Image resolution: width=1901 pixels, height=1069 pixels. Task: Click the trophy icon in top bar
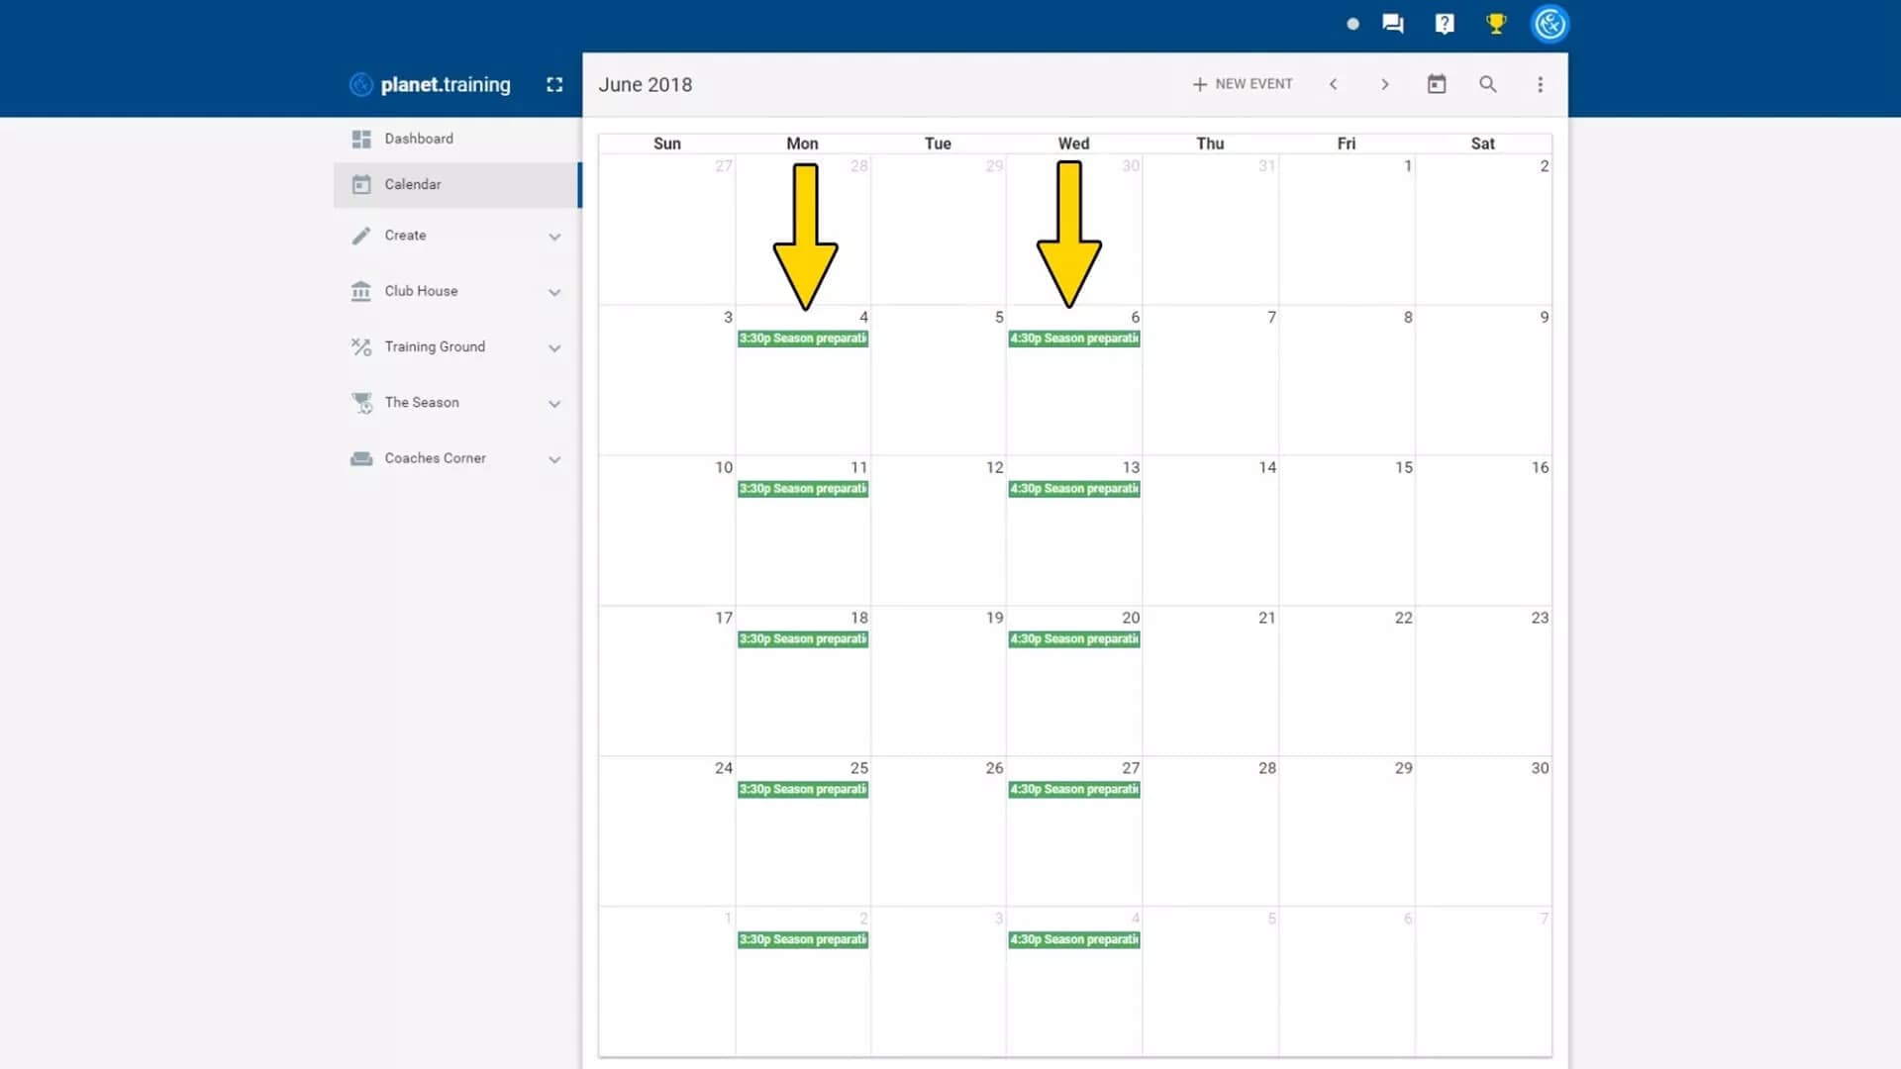[x=1496, y=24]
